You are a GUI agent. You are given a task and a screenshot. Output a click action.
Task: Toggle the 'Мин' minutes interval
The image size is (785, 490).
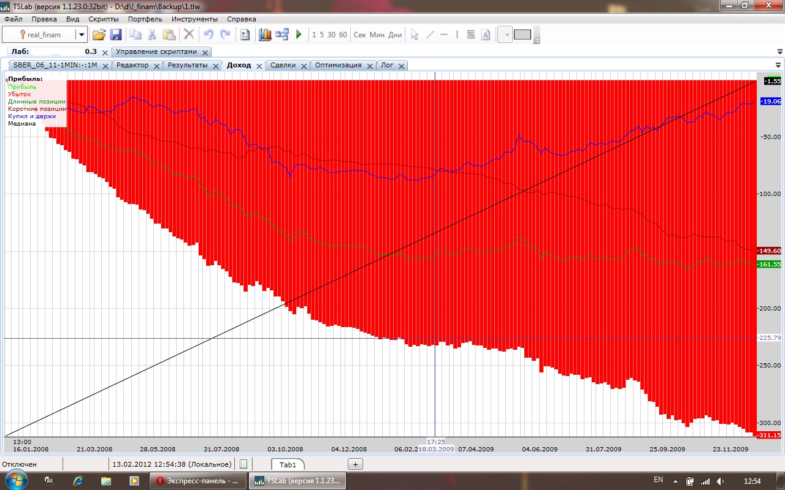377,35
